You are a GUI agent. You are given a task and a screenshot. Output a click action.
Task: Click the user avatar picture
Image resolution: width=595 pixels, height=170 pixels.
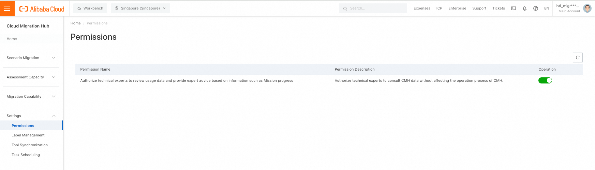coord(587,8)
